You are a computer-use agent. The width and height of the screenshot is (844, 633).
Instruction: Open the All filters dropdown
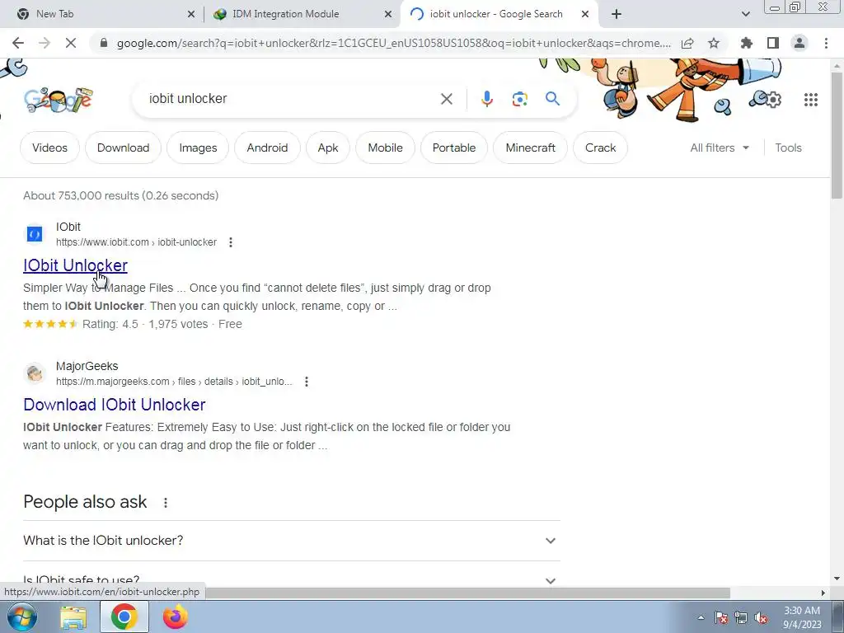pos(720,148)
